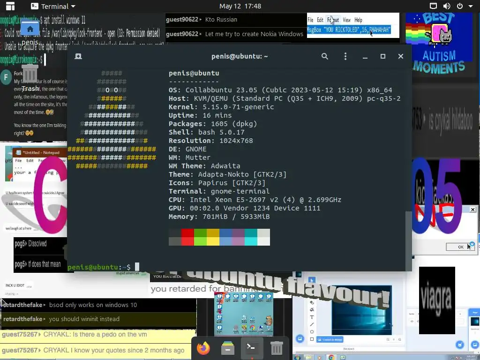The width and height of the screenshot is (480, 360).
Task: Click the 'Host: KVM/QEMU' line
Action: pyautogui.click(x=285, y=98)
